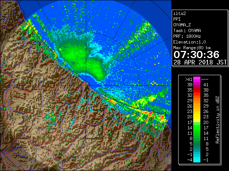Select the "Task: OYAMA" line
Viewport: 229px width, 171px height.
click(187, 31)
